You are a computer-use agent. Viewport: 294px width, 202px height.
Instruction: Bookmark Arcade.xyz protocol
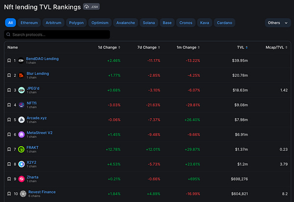pyautogui.click(x=9, y=120)
